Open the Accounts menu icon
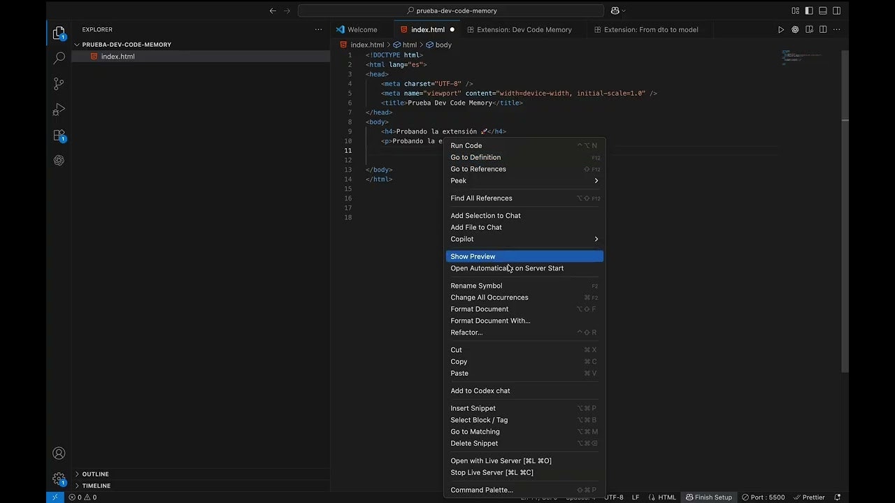 59,453
